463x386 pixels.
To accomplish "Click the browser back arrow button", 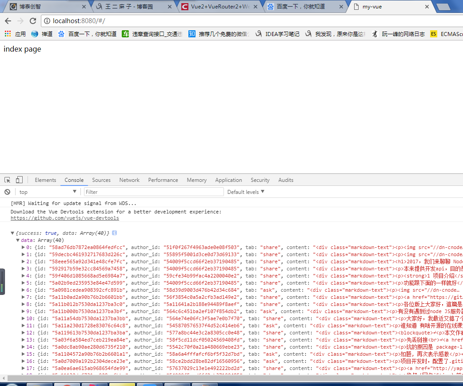I will 8,21.
